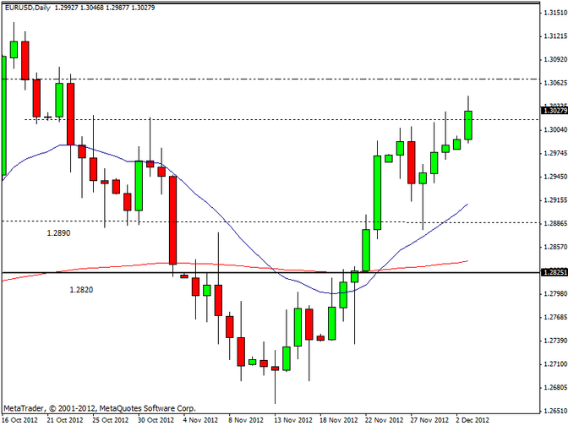Image resolution: width=568 pixels, height=426 pixels.
Task: Select the 1.26510 price axis label
Action: pyautogui.click(x=554, y=388)
